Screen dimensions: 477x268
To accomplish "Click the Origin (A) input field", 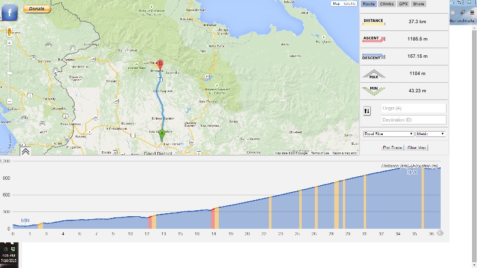I will click(413, 108).
